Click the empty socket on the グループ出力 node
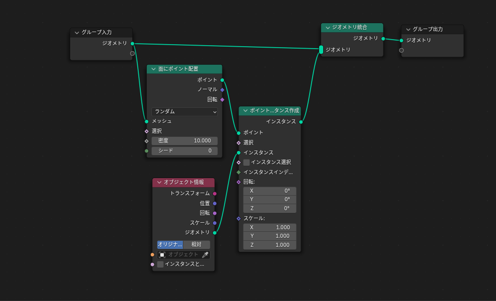Viewport: 496px width, 301px height. coord(401,50)
